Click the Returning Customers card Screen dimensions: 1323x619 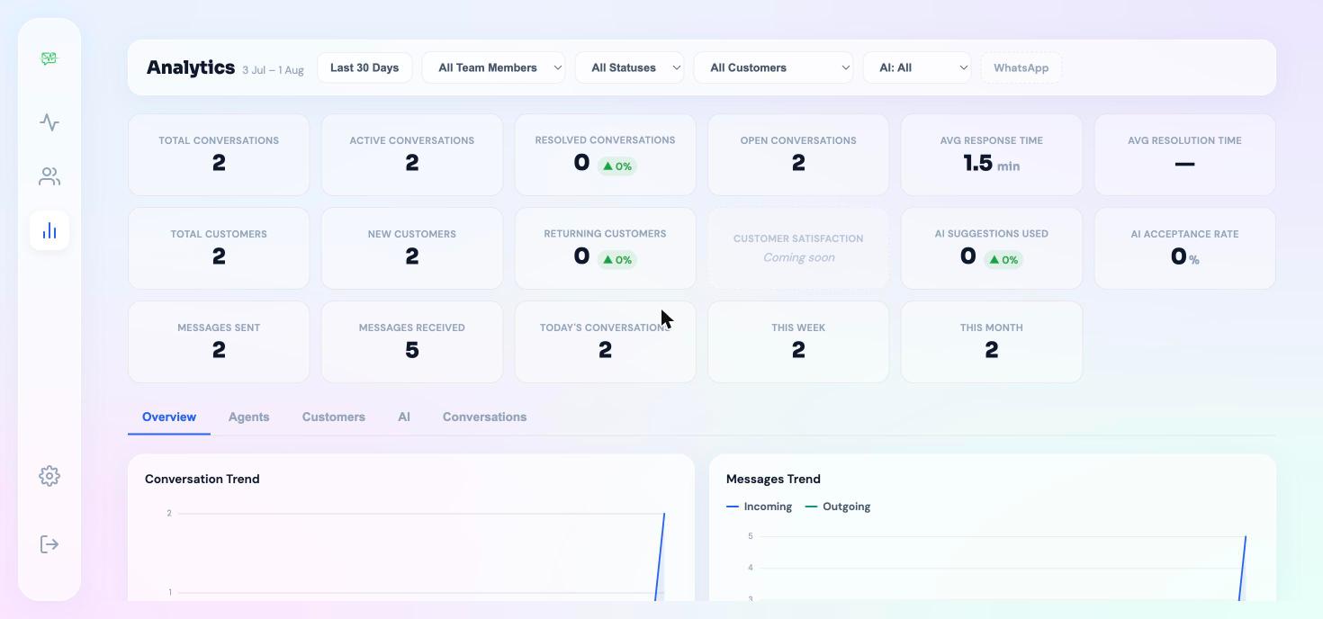click(x=605, y=248)
